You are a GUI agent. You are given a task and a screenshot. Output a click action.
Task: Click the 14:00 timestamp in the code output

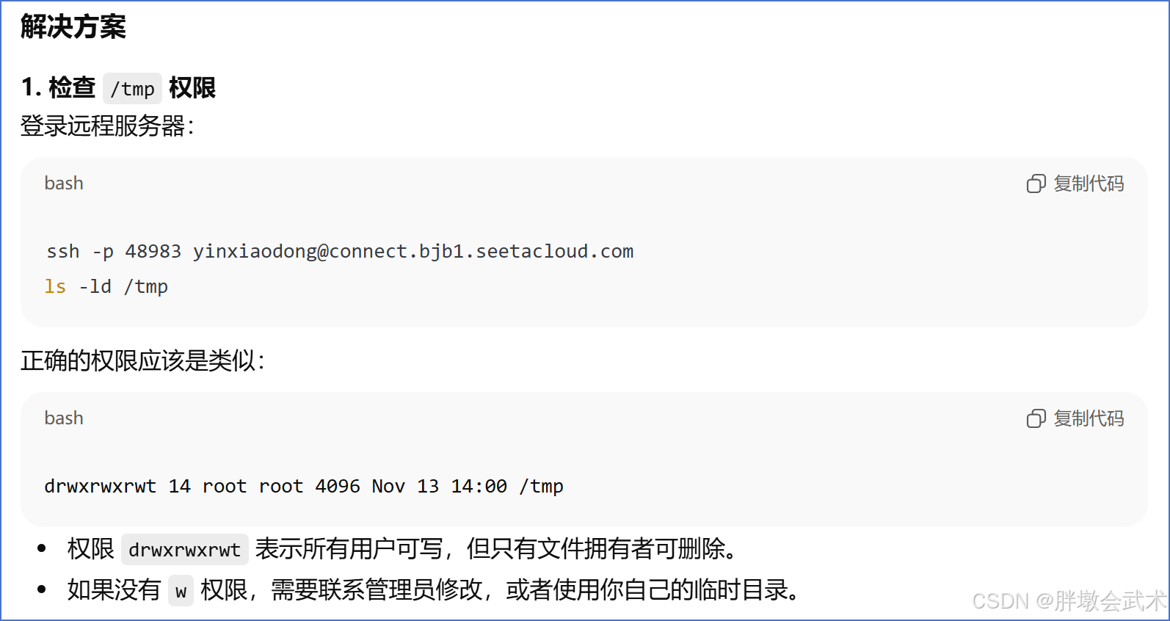[x=479, y=487]
